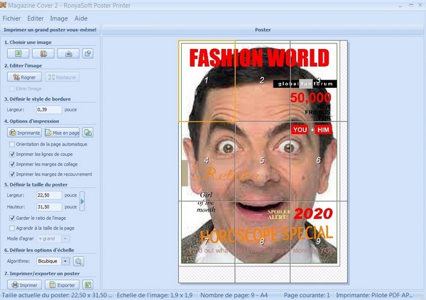Viewport: 426px width, 300px height.
Task: Click 'Page courante: 1' in status bar
Action: 307,295
